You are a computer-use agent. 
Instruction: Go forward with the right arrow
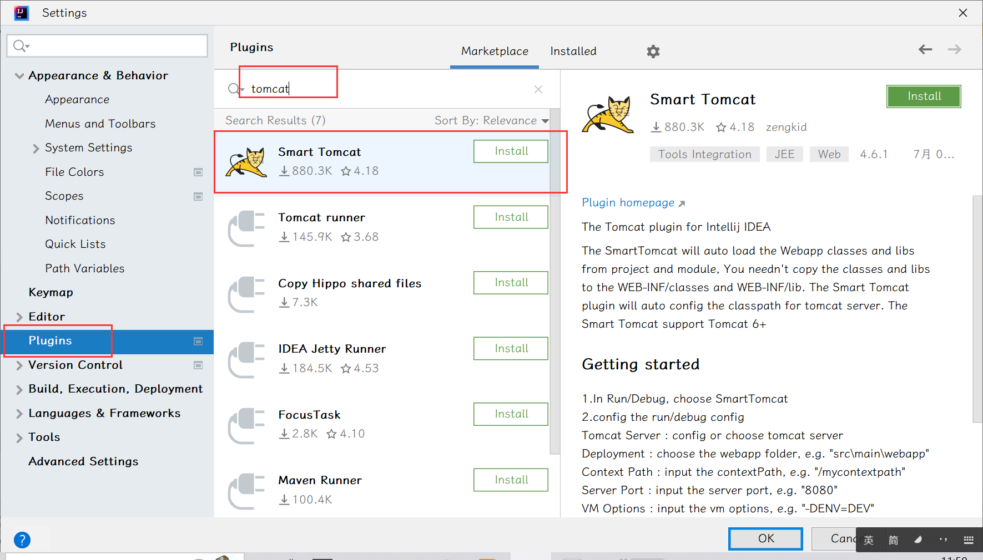955,50
